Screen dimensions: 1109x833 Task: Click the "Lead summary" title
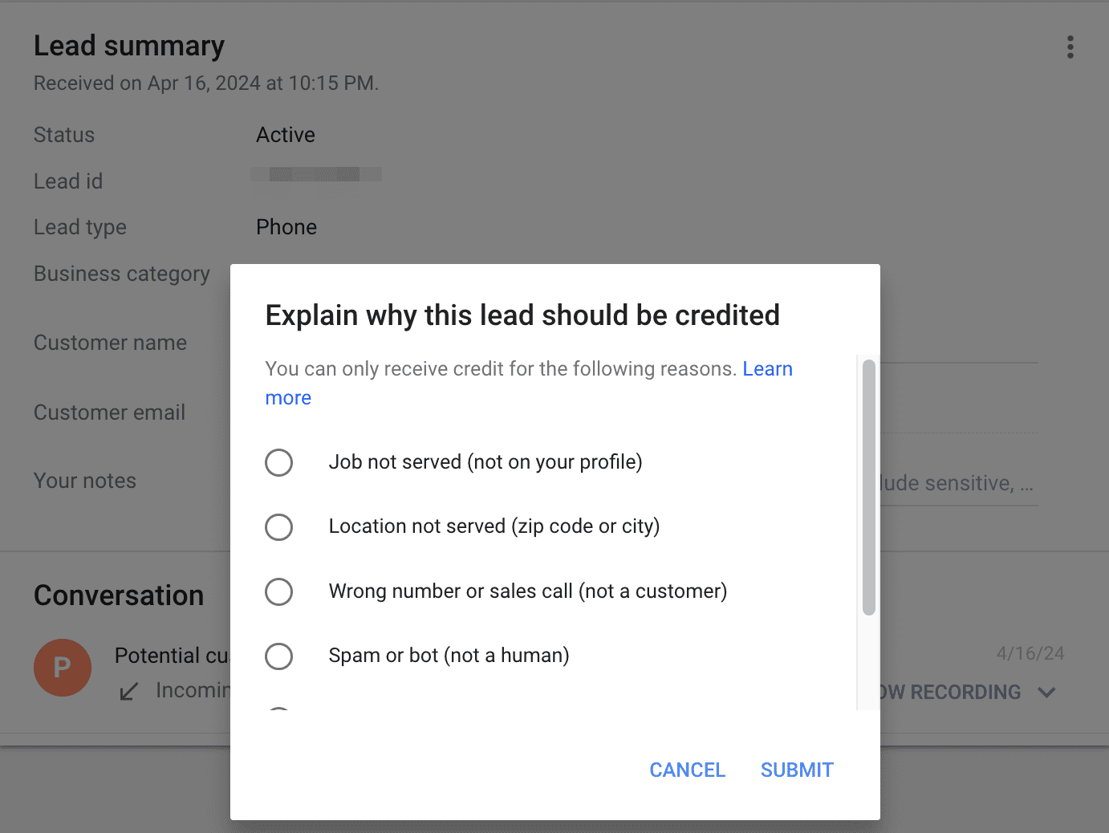point(128,46)
